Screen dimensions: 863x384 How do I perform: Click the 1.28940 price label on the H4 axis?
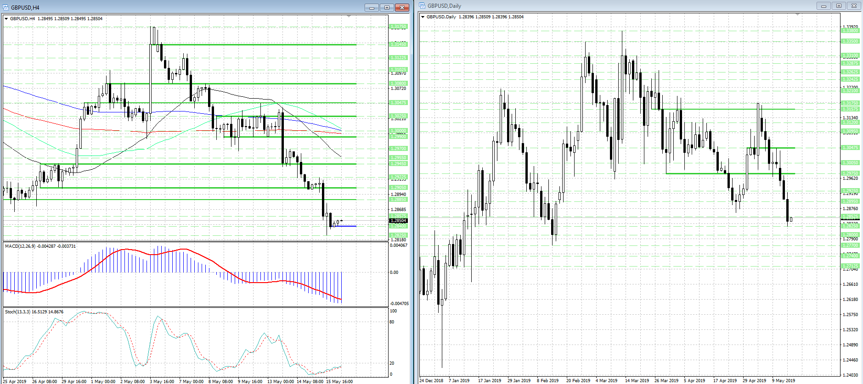399,195
